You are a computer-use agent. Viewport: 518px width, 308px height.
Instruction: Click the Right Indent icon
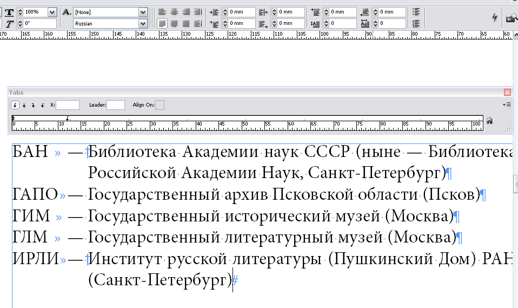263,12
